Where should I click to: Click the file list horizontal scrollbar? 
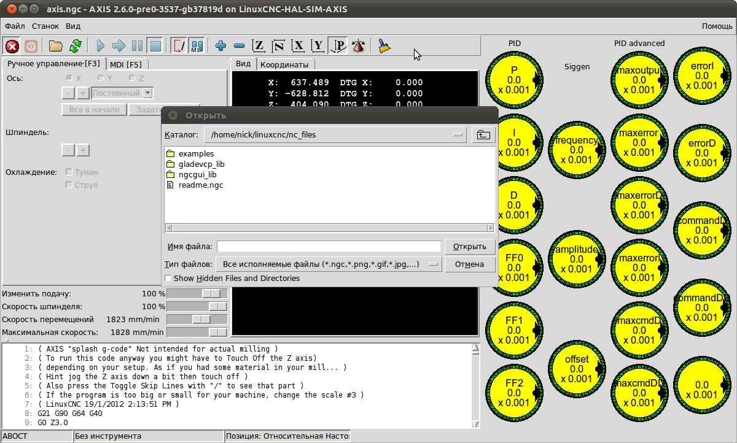(329, 228)
